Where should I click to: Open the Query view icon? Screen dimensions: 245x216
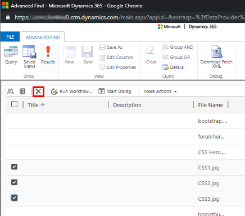[x=11, y=52]
